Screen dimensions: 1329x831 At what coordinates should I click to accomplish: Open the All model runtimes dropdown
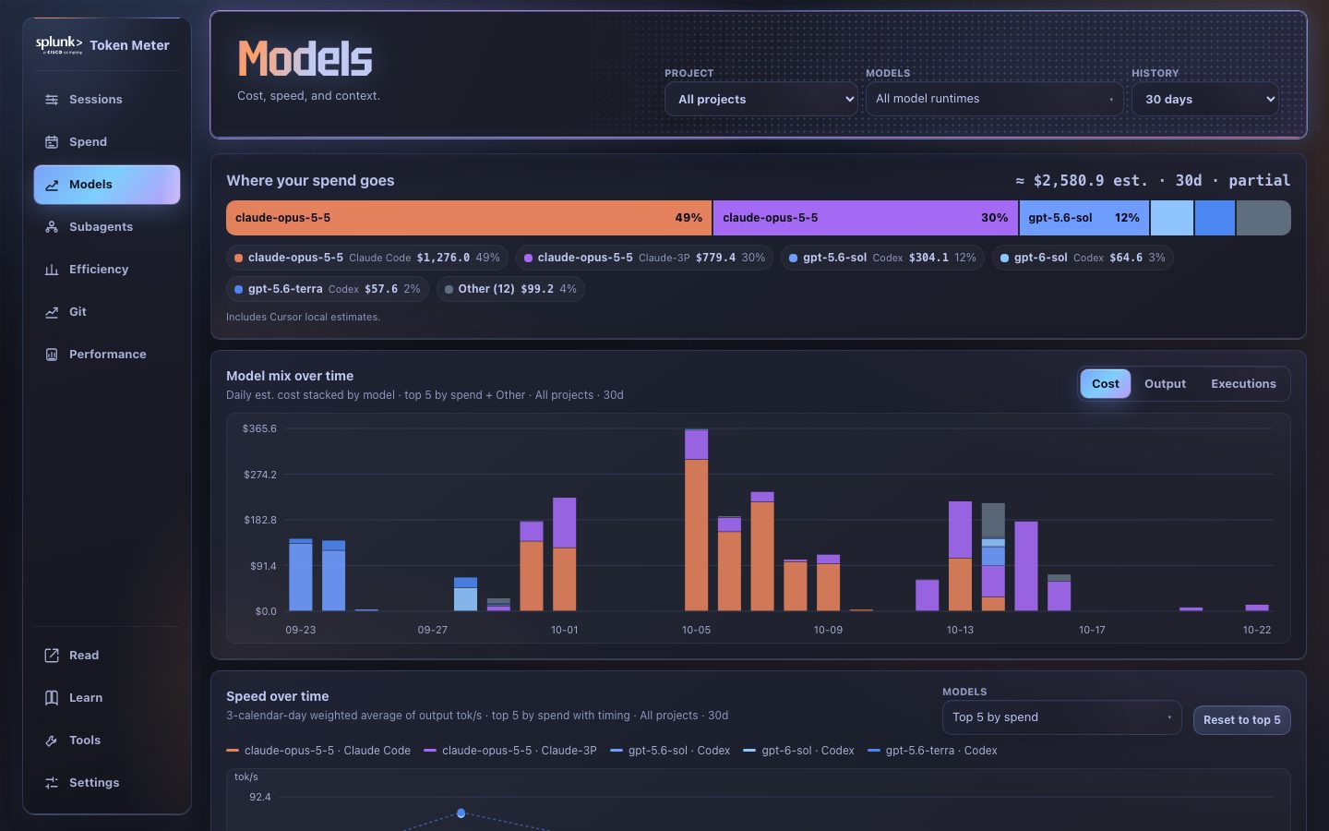(x=994, y=99)
